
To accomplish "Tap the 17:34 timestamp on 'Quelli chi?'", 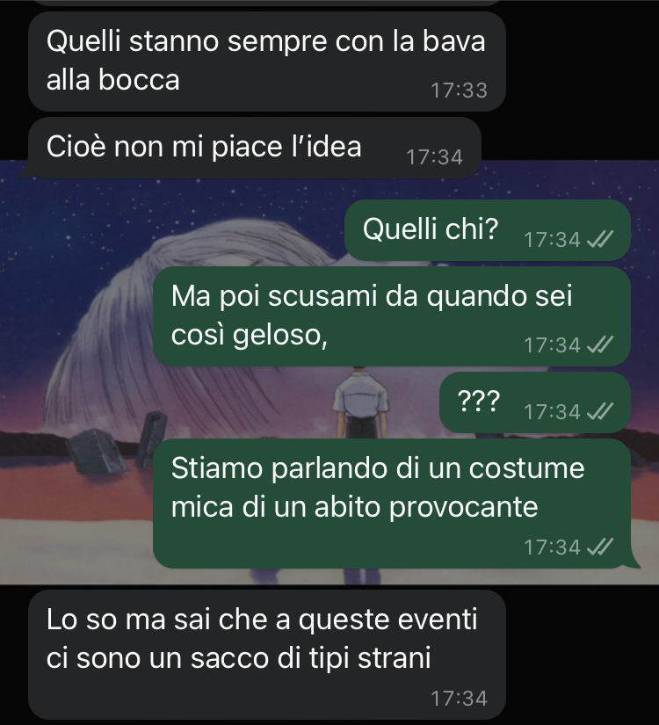I will [552, 240].
